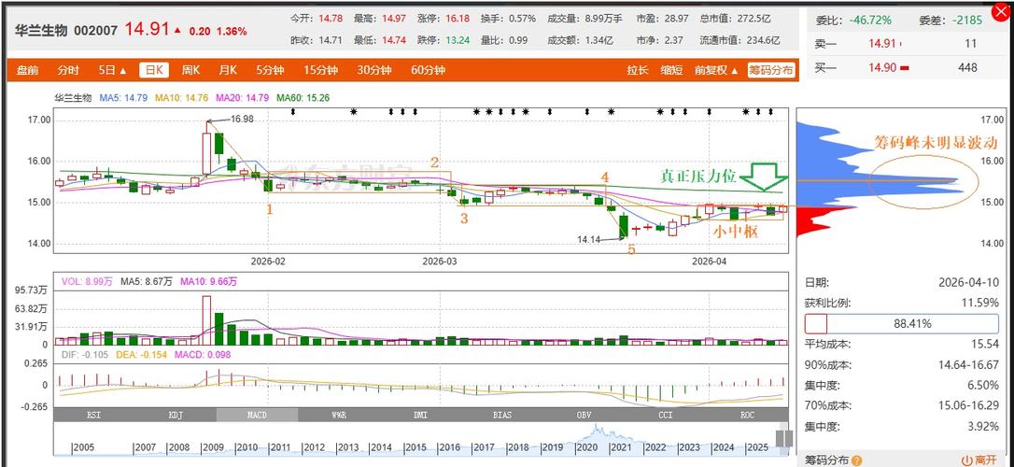Select the W%R indicator tab
1014x467 pixels.
coord(339,415)
